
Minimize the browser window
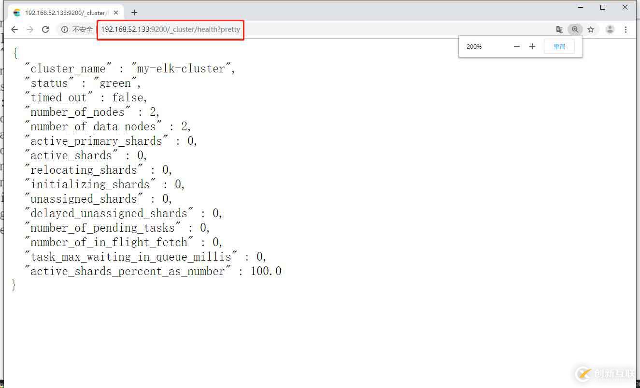581,7
